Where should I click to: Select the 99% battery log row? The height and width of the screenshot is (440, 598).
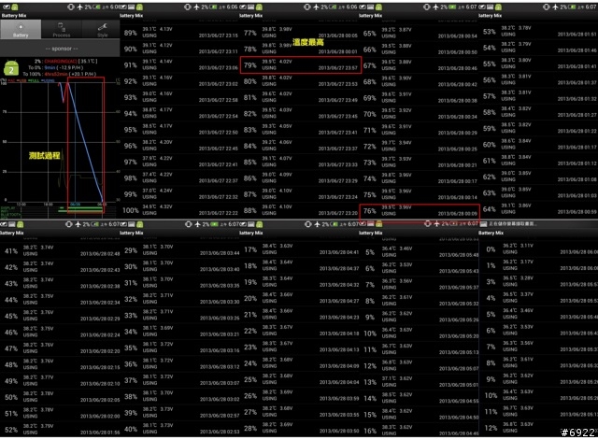coord(179,194)
